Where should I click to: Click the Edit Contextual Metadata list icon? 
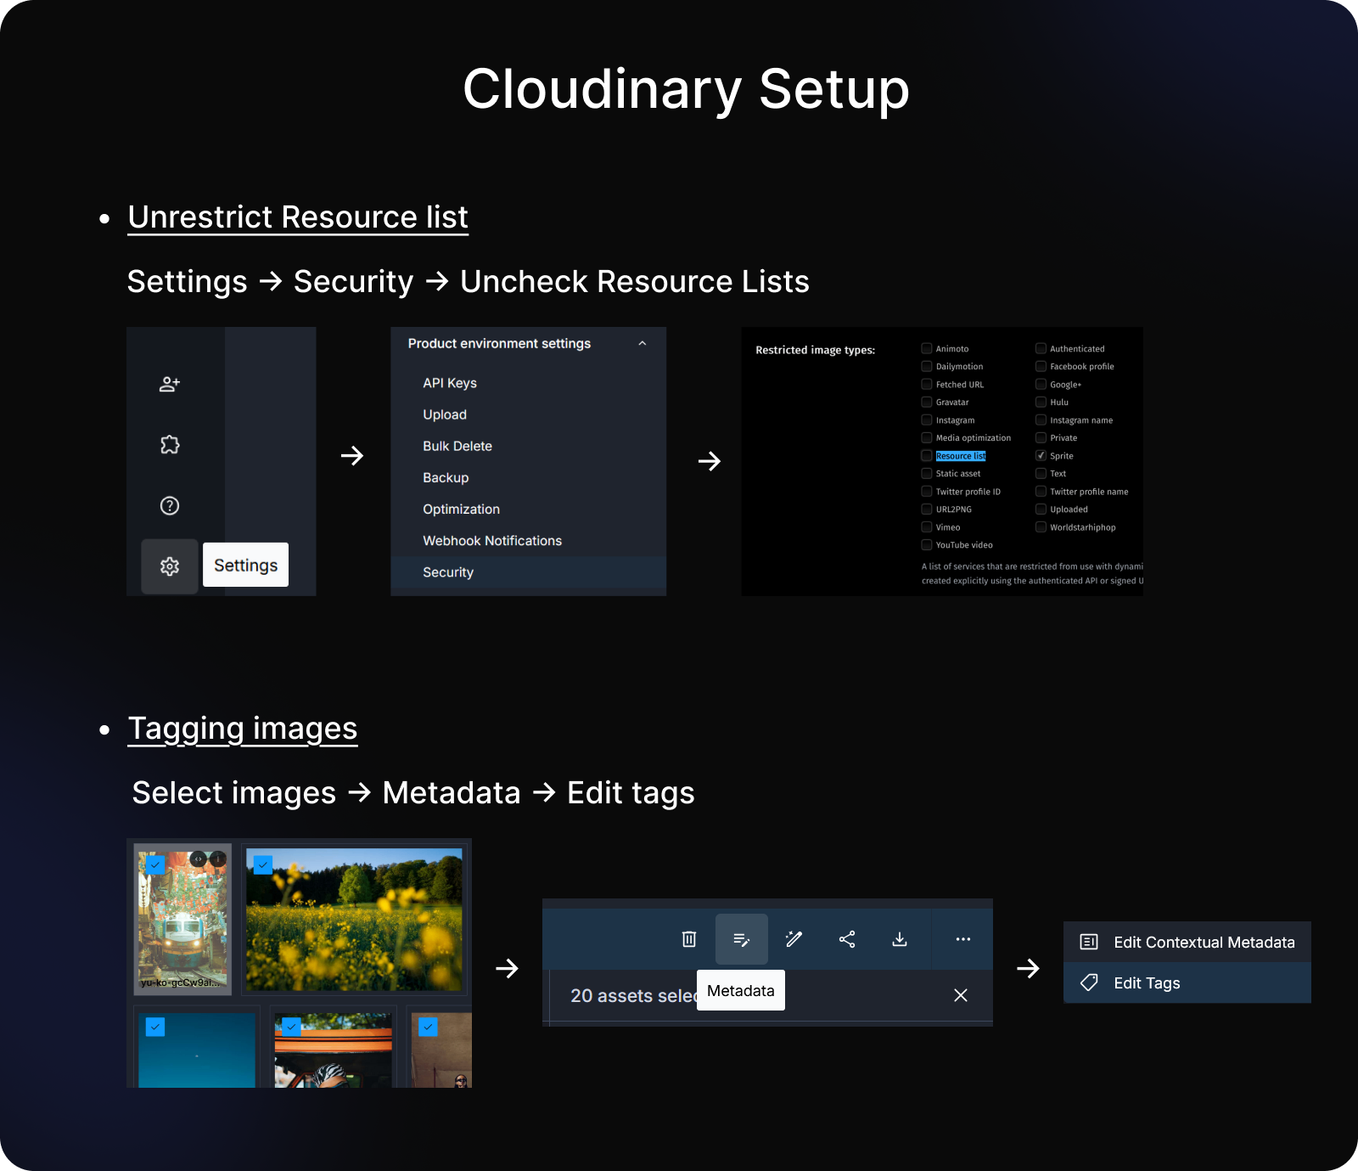[x=1089, y=942]
